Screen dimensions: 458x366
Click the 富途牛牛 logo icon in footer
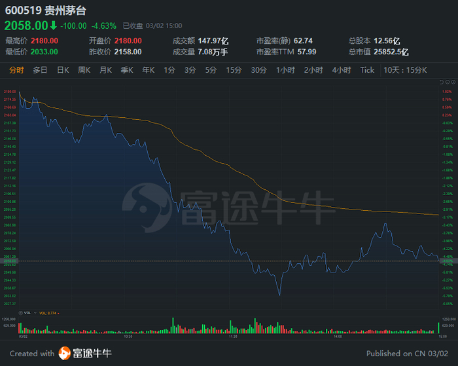(x=65, y=353)
